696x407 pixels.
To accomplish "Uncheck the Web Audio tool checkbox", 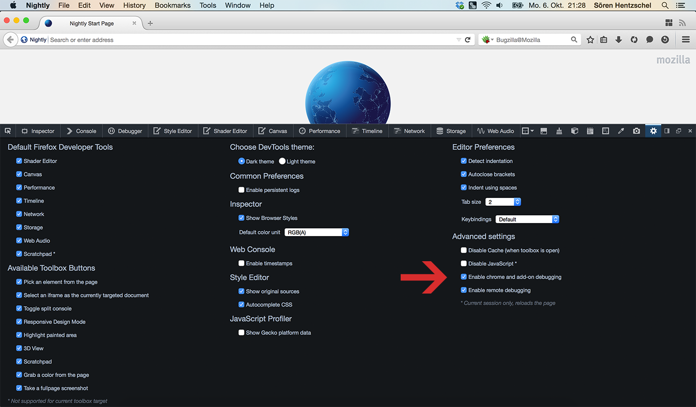I will pos(19,240).
